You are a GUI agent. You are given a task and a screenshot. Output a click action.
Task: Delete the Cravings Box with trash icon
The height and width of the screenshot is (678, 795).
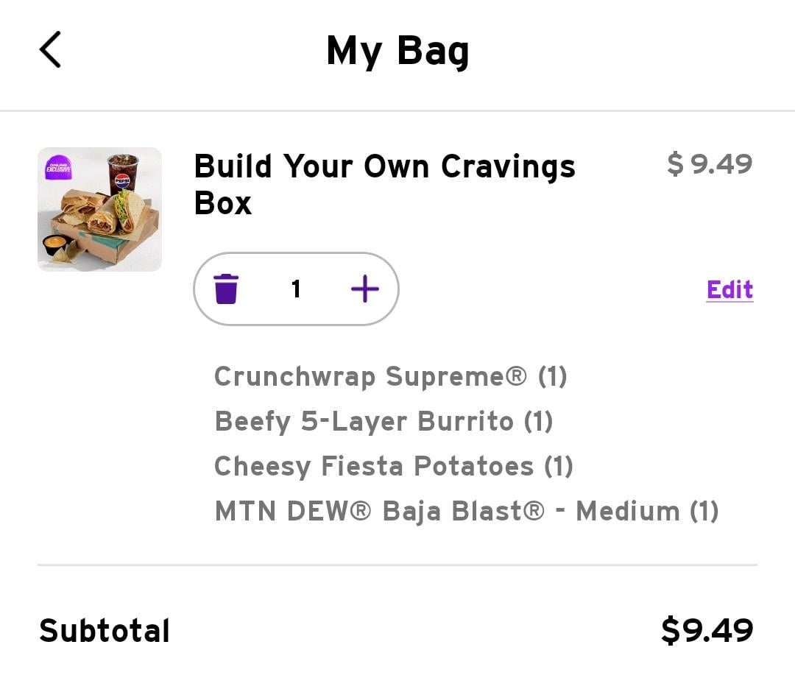click(x=226, y=289)
